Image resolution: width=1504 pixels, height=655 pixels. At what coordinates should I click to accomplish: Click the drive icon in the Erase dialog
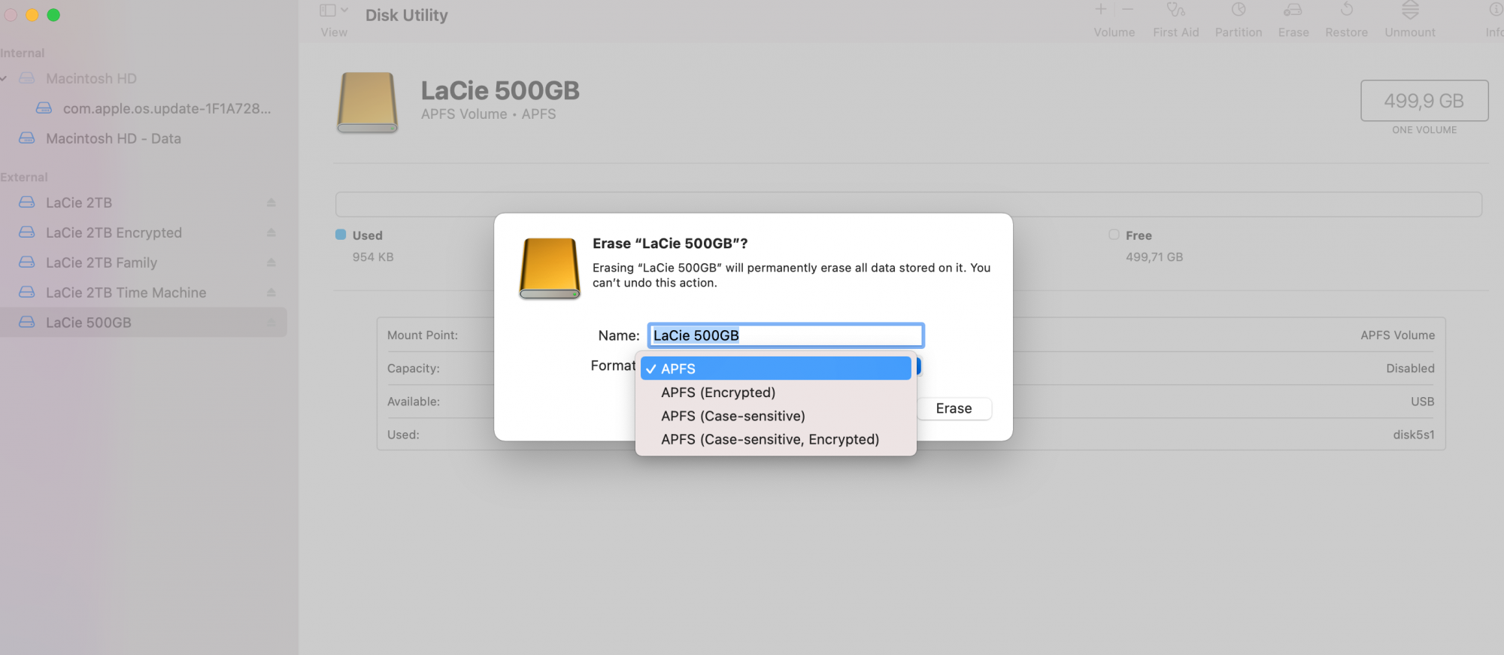pyautogui.click(x=550, y=268)
